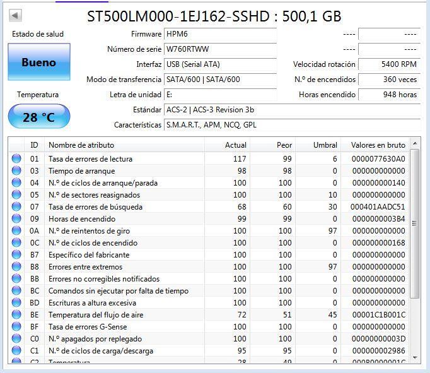Viewport: 430px width, 373px height.
Task: Click status orb for attribute BC
Action: point(16,290)
